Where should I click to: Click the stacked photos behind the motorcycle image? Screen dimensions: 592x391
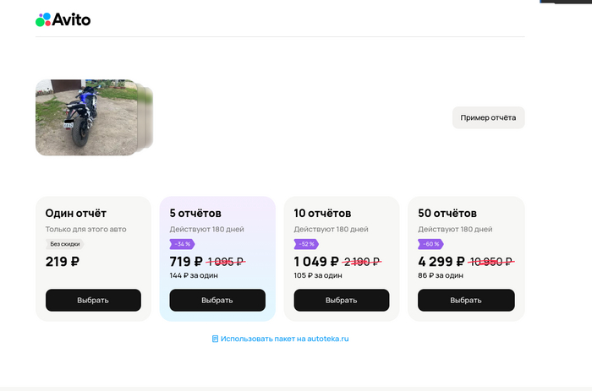(147, 117)
